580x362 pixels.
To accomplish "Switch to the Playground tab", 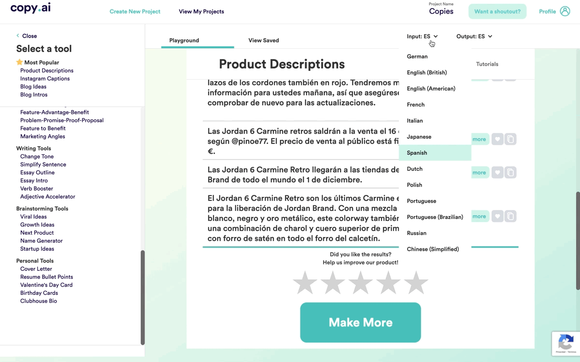I will click(184, 40).
